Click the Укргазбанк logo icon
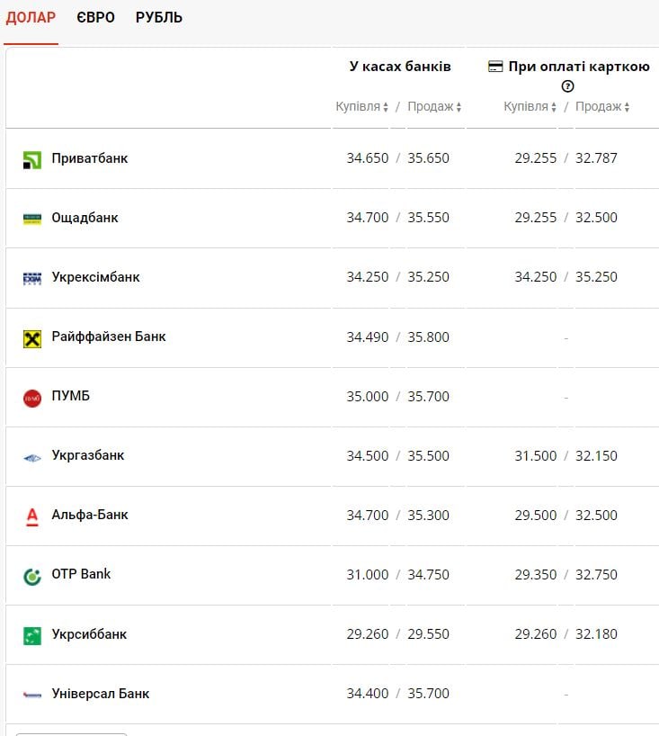Viewport: 659px width, 736px height. click(x=32, y=458)
